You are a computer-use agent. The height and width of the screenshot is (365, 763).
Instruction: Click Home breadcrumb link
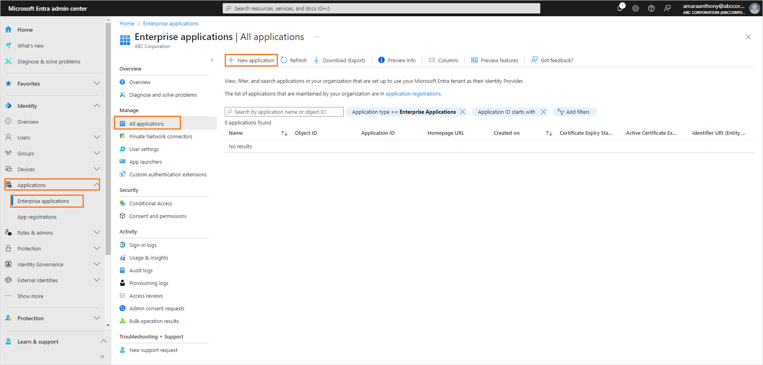click(x=127, y=23)
